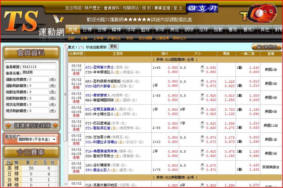Click the 今日賽事 panel header
Screen dimensions: 283x188
pyautogui.click(x=32, y=152)
